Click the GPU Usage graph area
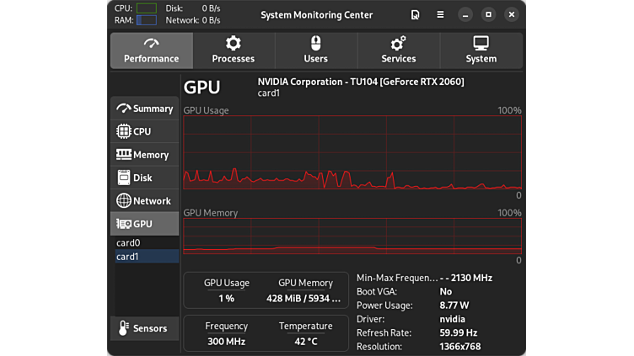Image resolution: width=634 pixels, height=356 pixels. tap(352, 152)
